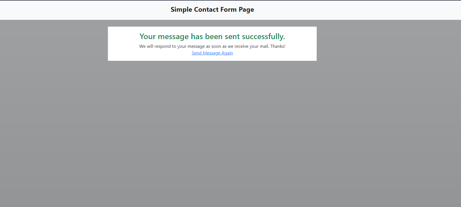Click the word sent in green heading

coord(232,37)
